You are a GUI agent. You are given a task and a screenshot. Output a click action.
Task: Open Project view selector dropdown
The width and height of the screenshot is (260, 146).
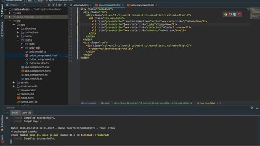click(16, 5)
